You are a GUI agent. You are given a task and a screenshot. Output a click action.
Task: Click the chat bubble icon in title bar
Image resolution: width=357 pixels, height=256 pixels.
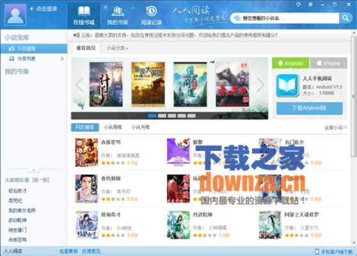298,4
